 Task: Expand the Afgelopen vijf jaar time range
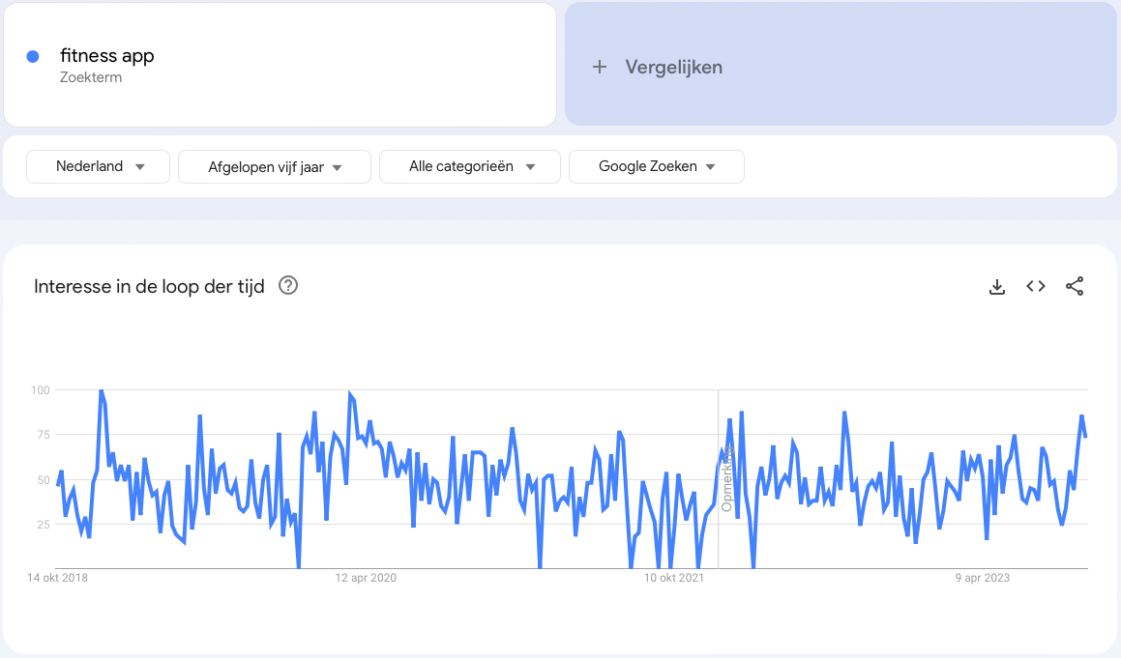(275, 167)
